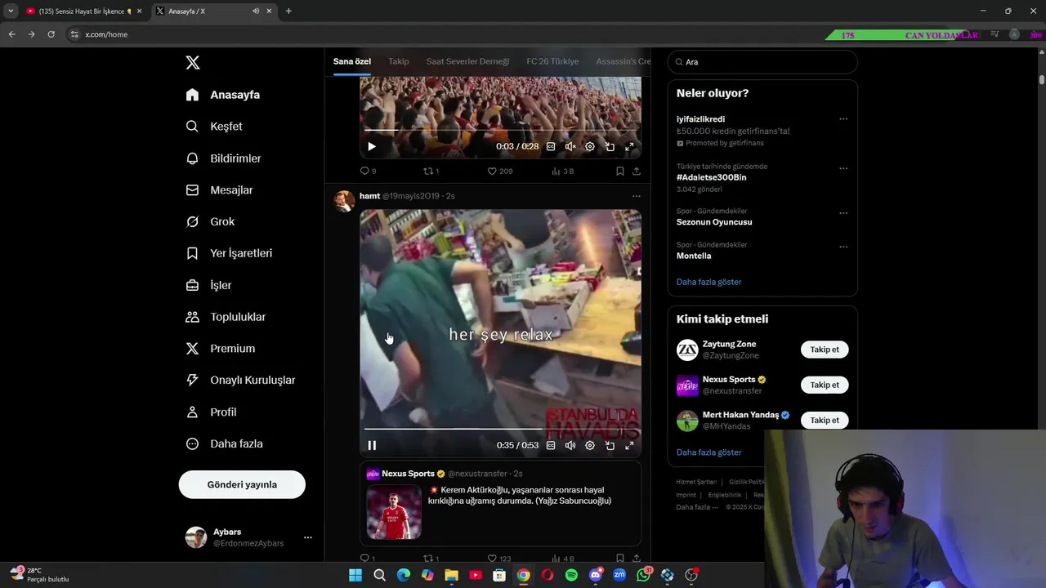Open picture-in-picture on hamt video
This screenshot has height=588, width=1046.
(x=610, y=446)
